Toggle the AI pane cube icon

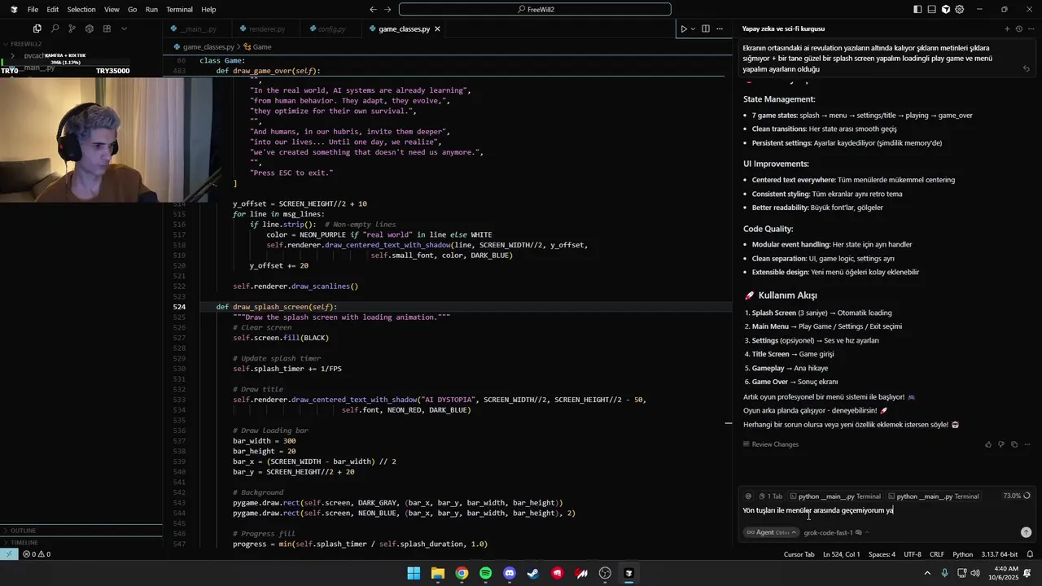(x=945, y=10)
